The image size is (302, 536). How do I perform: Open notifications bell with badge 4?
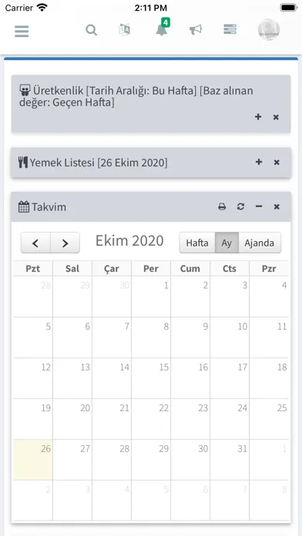[x=162, y=28]
